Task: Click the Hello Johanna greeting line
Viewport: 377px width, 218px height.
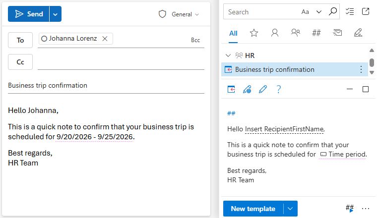Action: [x=33, y=110]
